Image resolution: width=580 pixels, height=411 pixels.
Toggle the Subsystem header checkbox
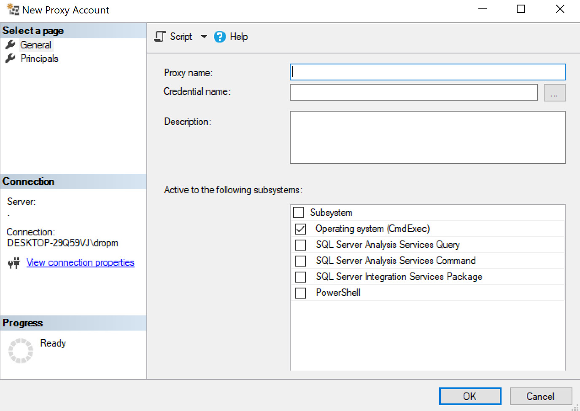coord(299,212)
